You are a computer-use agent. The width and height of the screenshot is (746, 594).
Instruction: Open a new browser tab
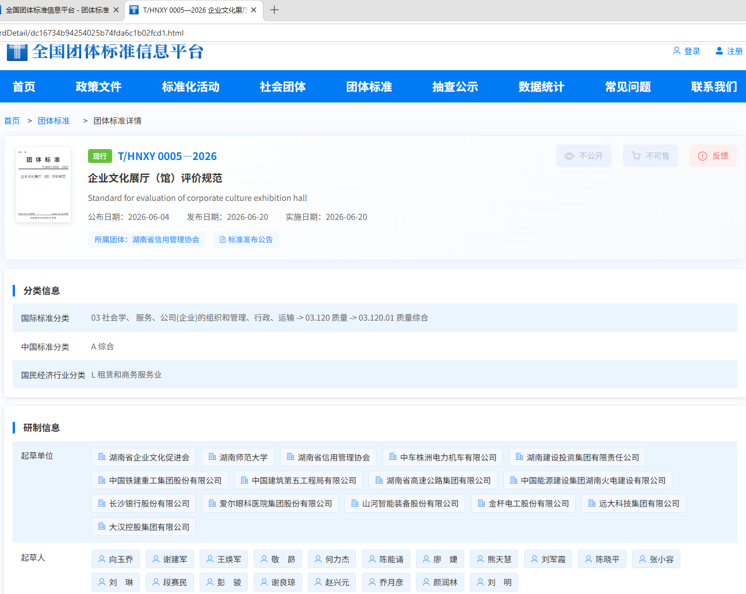coord(274,10)
